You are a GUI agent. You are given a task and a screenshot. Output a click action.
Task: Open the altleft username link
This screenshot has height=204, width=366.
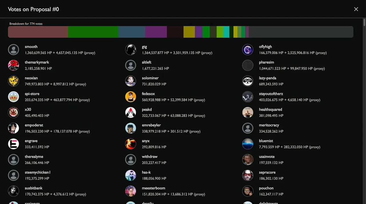[x=147, y=62]
